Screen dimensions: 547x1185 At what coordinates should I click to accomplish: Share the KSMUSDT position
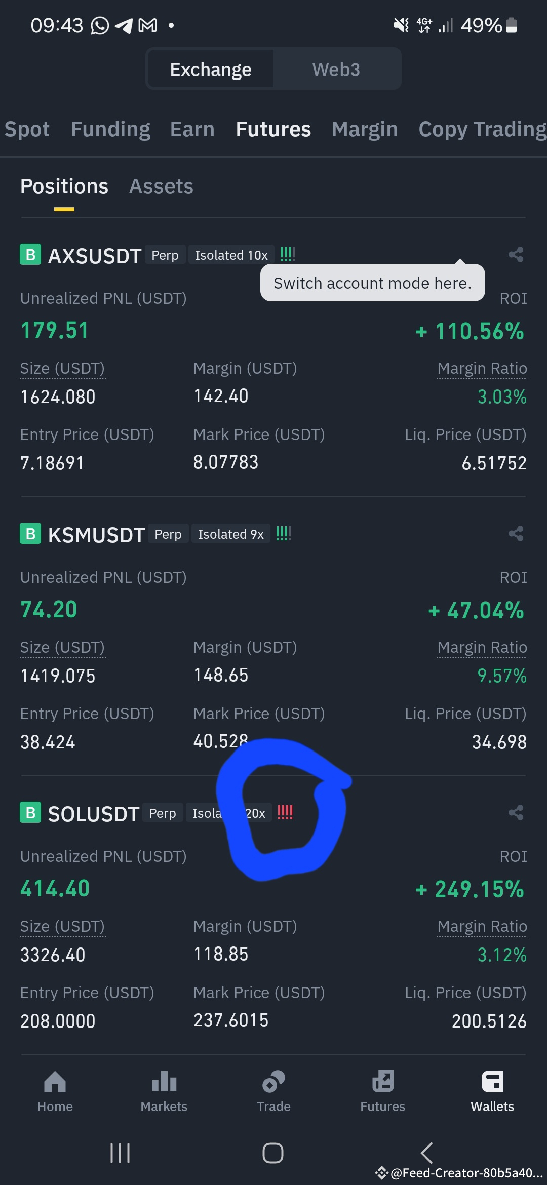(x=516, y=533)
